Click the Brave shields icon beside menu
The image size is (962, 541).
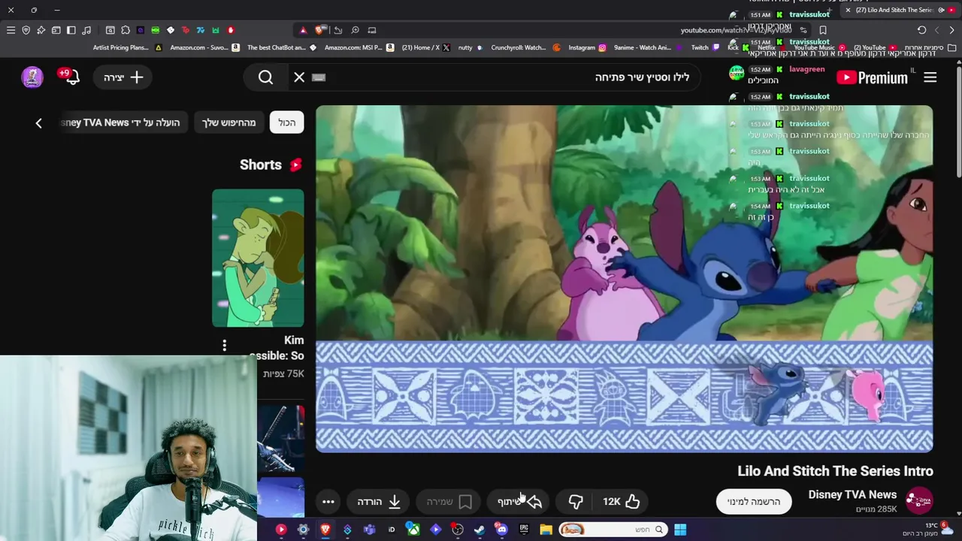[x=26, y=30]
